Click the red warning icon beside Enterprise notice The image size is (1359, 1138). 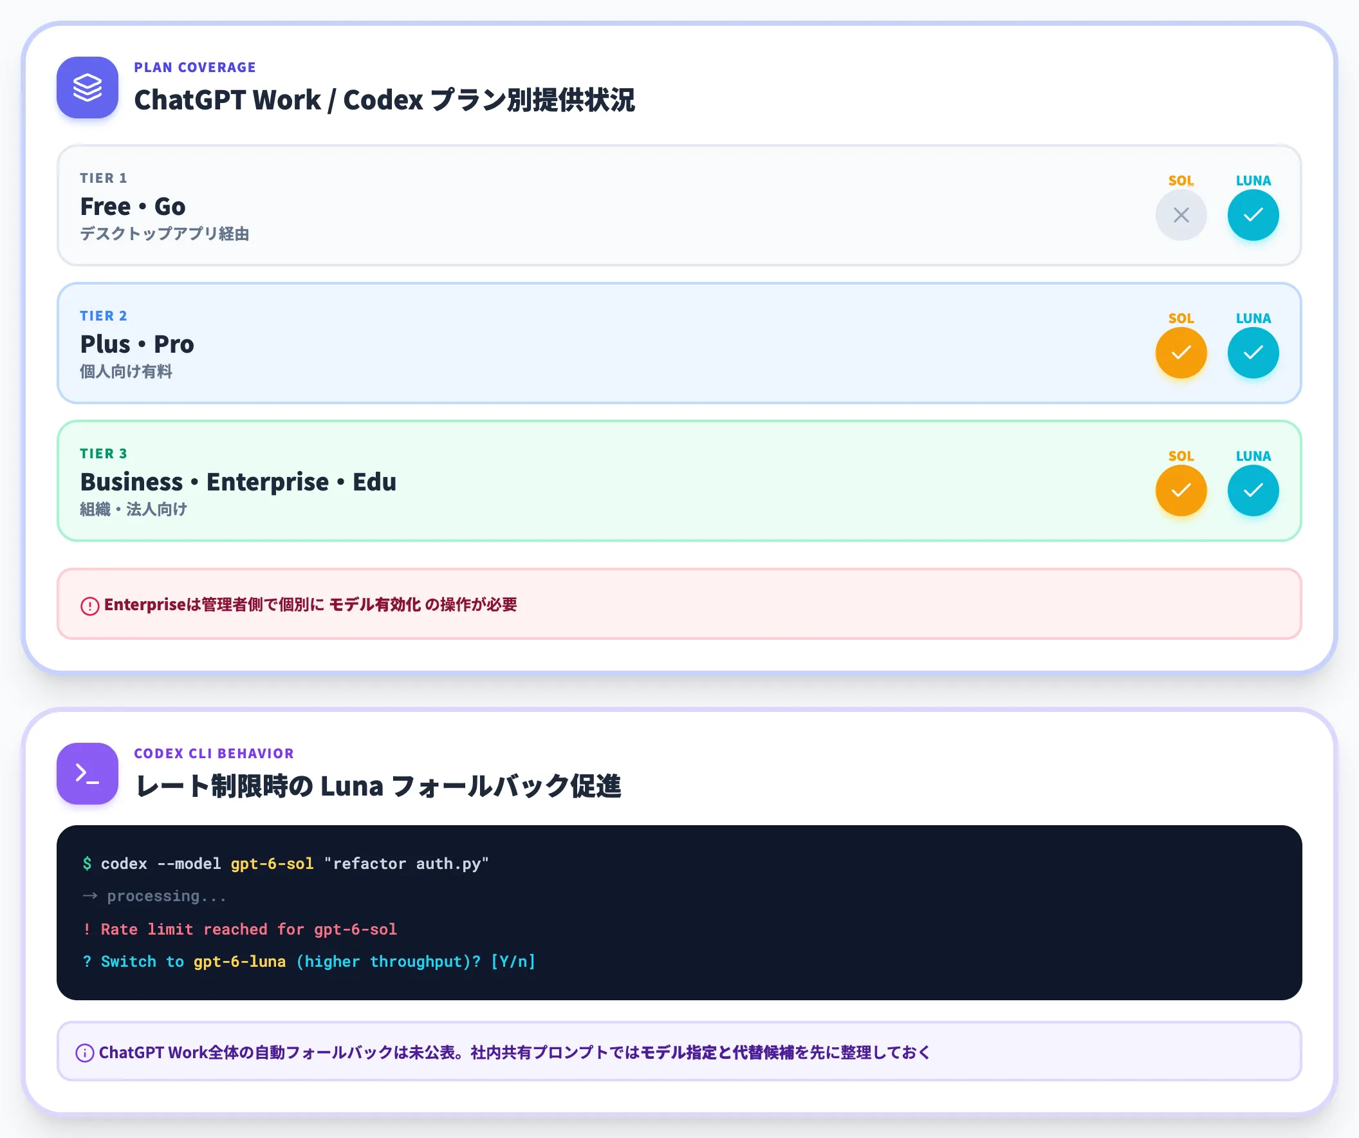click(x=90, y=606)
